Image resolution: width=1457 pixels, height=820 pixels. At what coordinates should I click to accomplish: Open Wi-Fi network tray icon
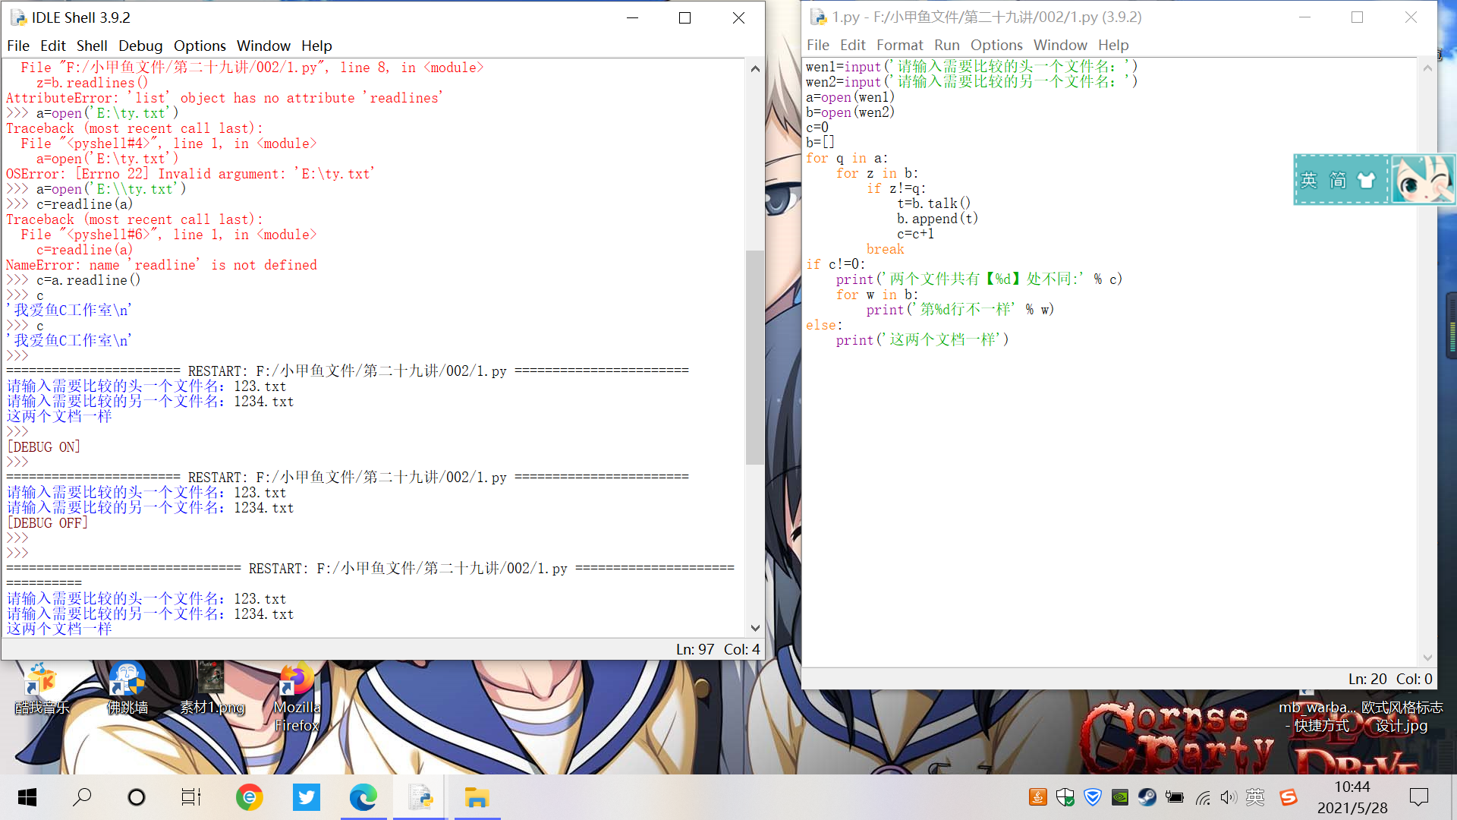click(x=1203, y=797)
